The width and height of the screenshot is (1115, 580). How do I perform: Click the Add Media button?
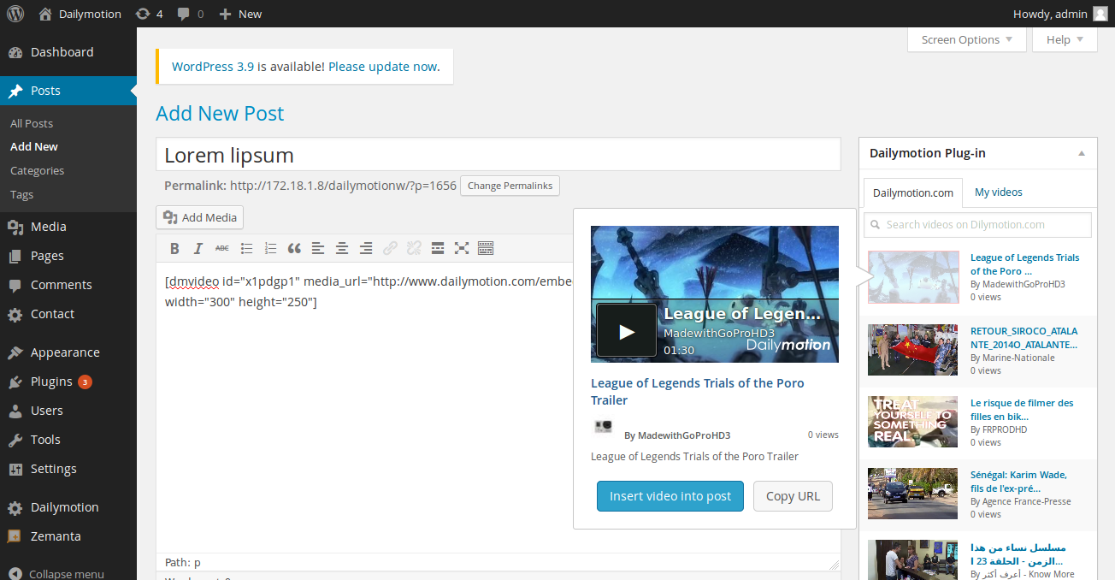tap(200, 217)
